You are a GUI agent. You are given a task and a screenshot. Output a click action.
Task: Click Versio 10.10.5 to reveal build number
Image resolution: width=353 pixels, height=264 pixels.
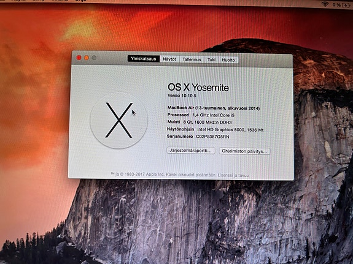tap(182, 96)
